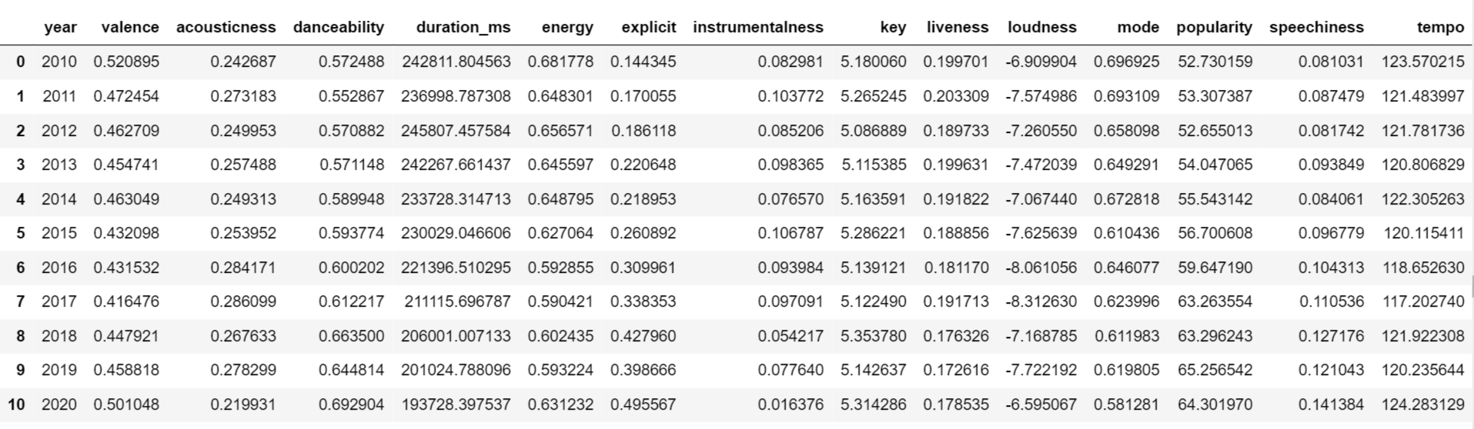Click the valence column header

coord(130,28)
